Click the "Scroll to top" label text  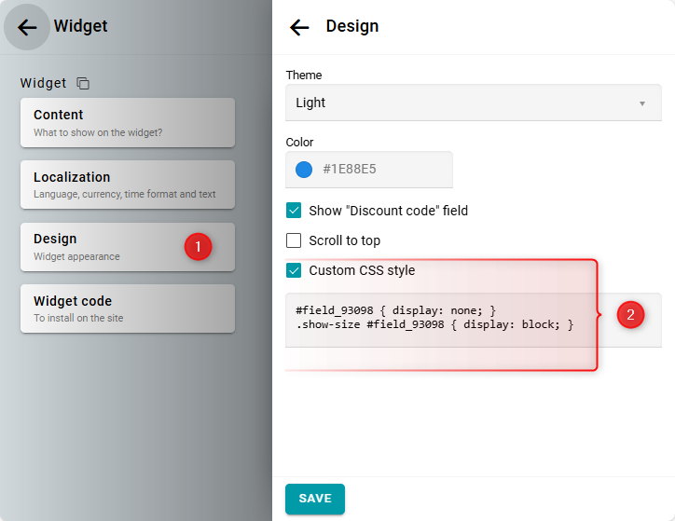pyautogui.click(x=344, y=240)
